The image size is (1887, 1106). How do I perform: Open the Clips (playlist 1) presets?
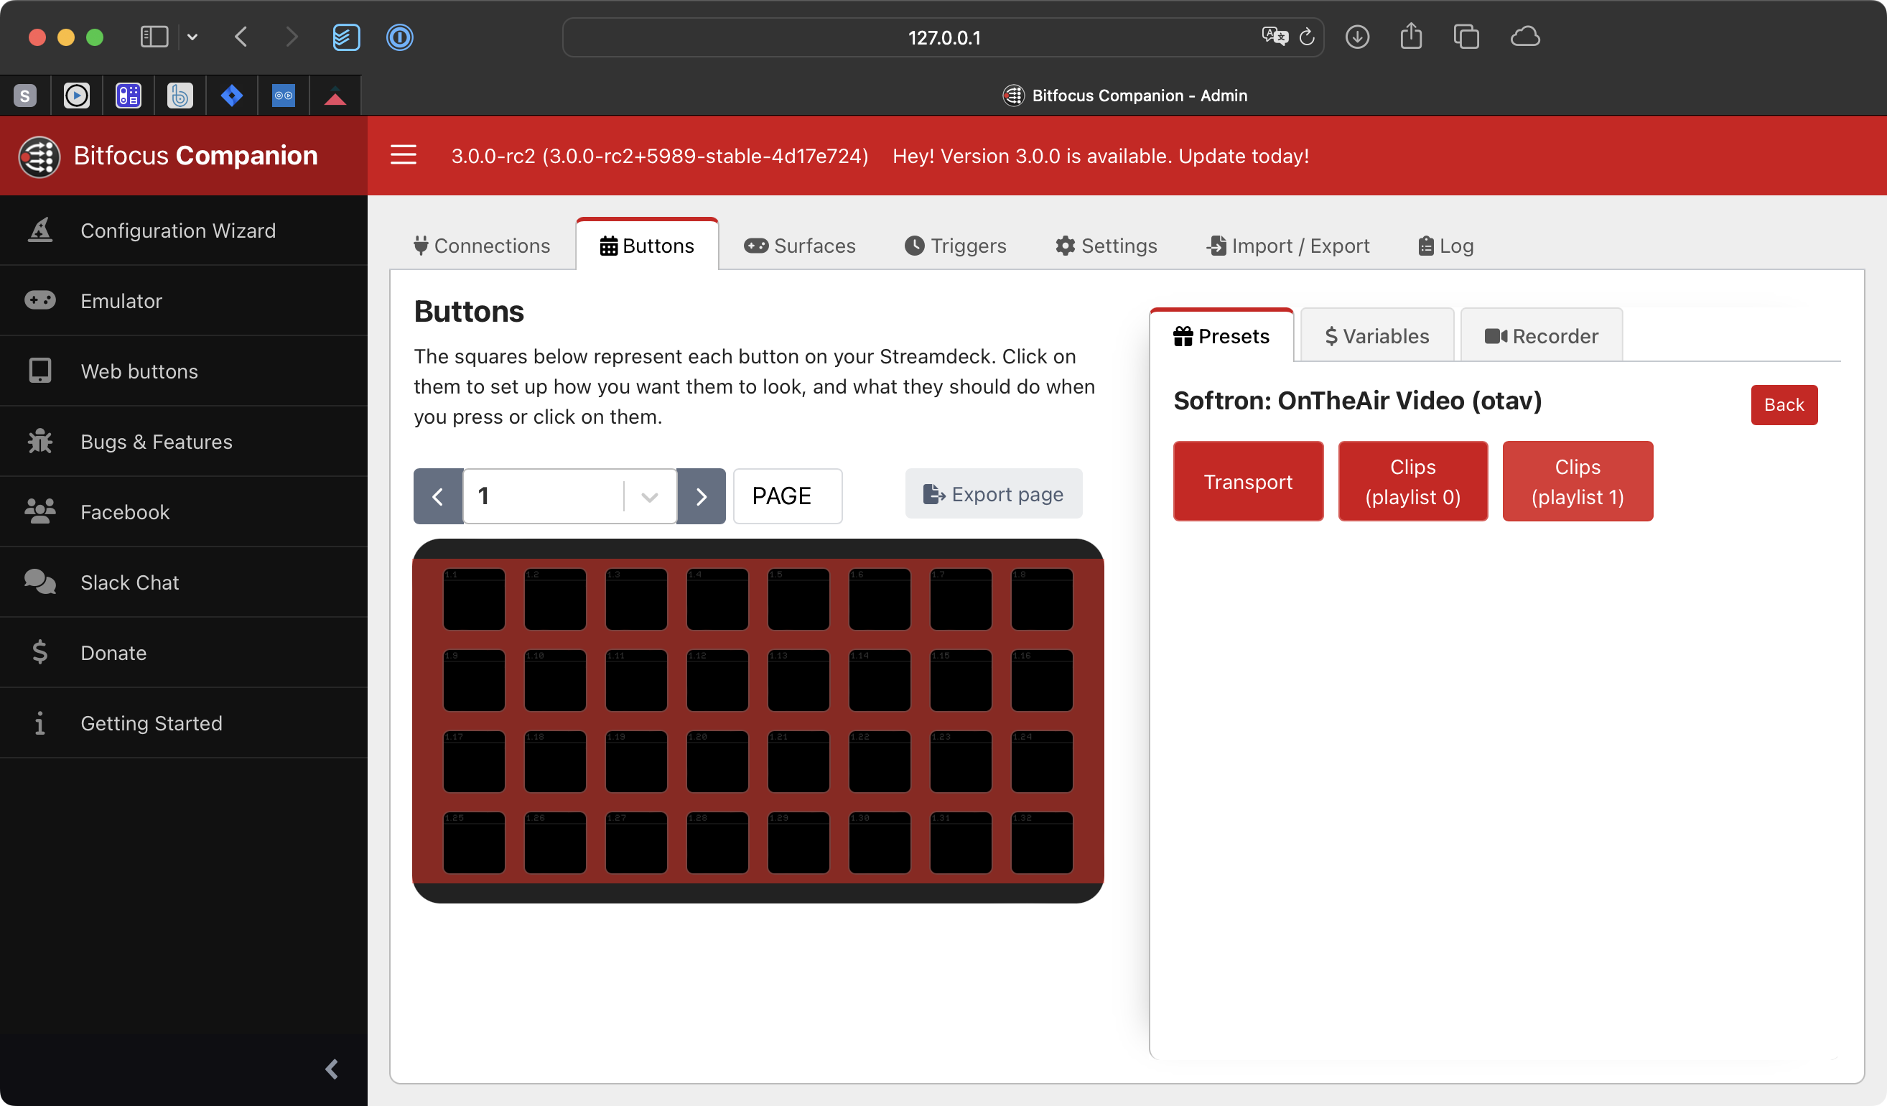[x=1578, y=481]
